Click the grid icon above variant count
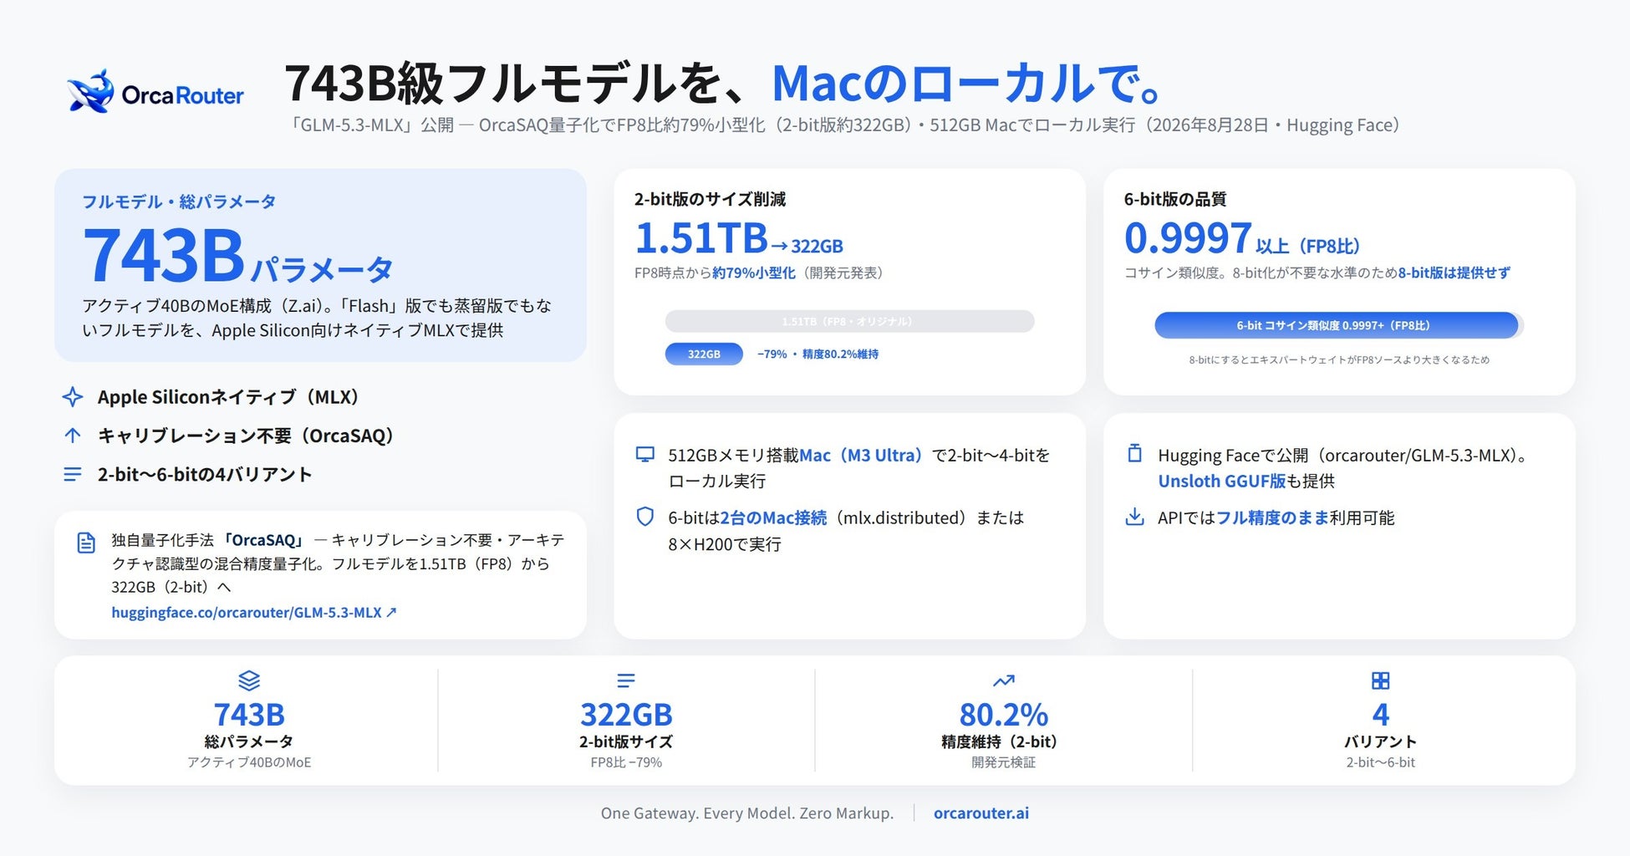Viewport: 1630px width, 856px height. click(1380, 680)
